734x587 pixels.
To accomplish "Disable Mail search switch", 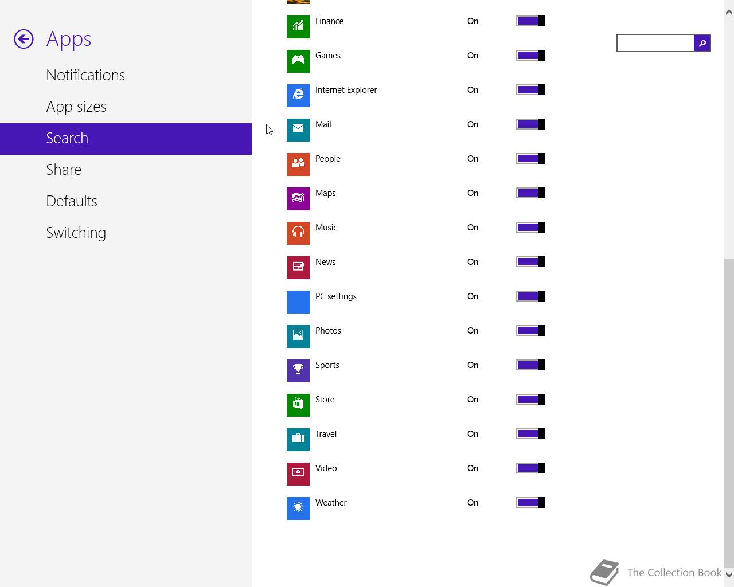I will [530, 124].
